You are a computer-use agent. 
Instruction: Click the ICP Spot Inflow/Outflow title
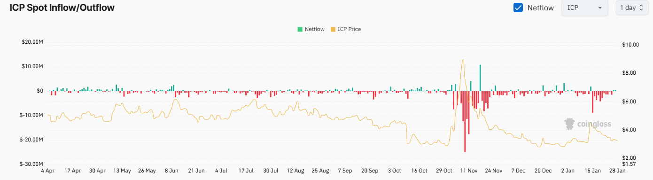[62, 8]
